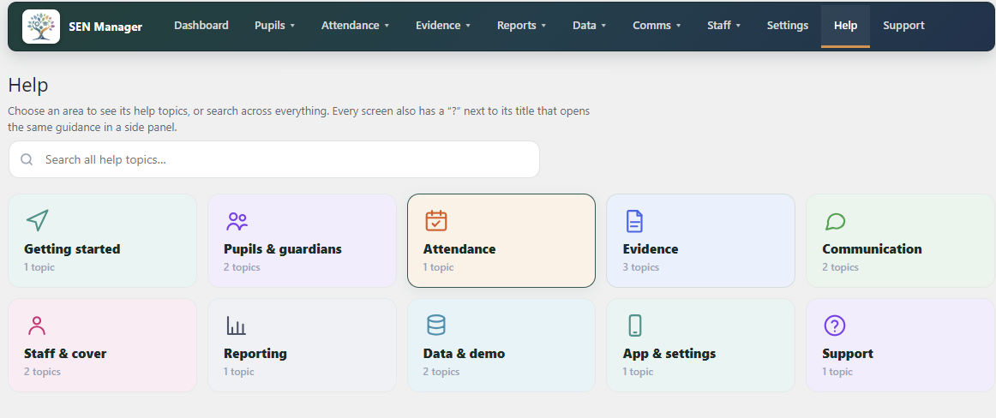
Task: Click the speech bubble Communication icon
Action: coord(835,221)
